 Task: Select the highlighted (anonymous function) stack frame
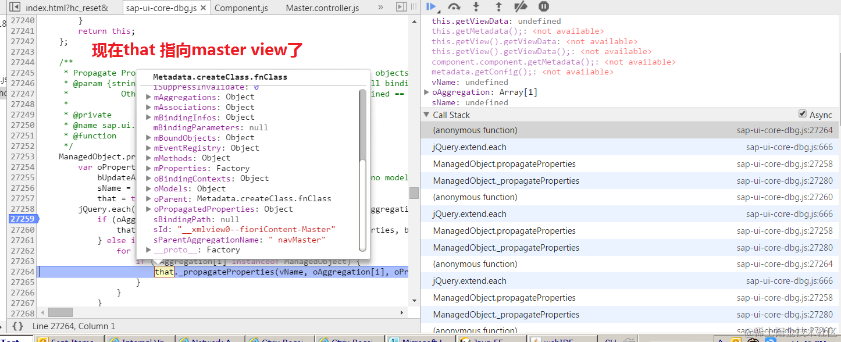pyautogui.click(x=630, y=130)
